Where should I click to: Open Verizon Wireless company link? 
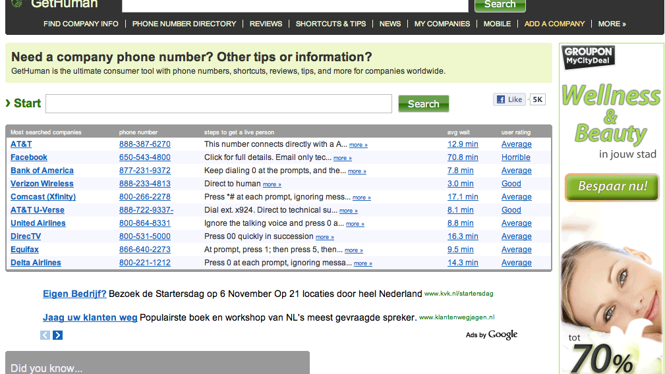point(42,184)
